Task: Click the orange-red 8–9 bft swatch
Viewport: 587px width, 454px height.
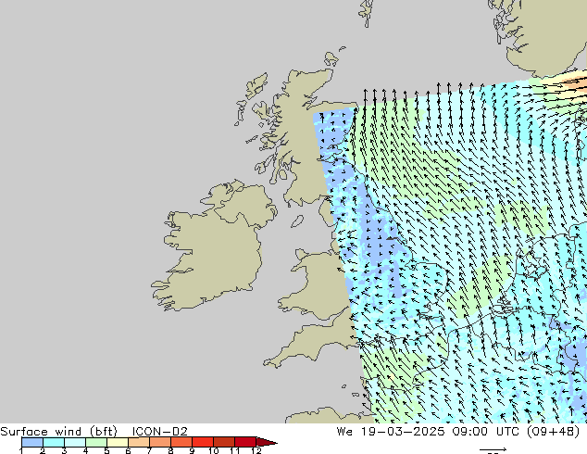Action: pyautogui.click(x=181, y=442)
